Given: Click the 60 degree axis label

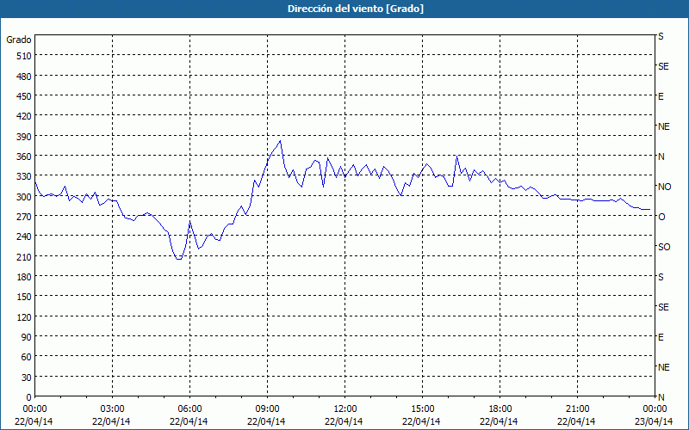Looking at the screenshot, I should 27,357.
